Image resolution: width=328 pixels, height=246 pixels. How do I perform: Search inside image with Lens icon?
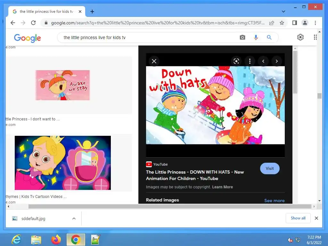[236, 61]
